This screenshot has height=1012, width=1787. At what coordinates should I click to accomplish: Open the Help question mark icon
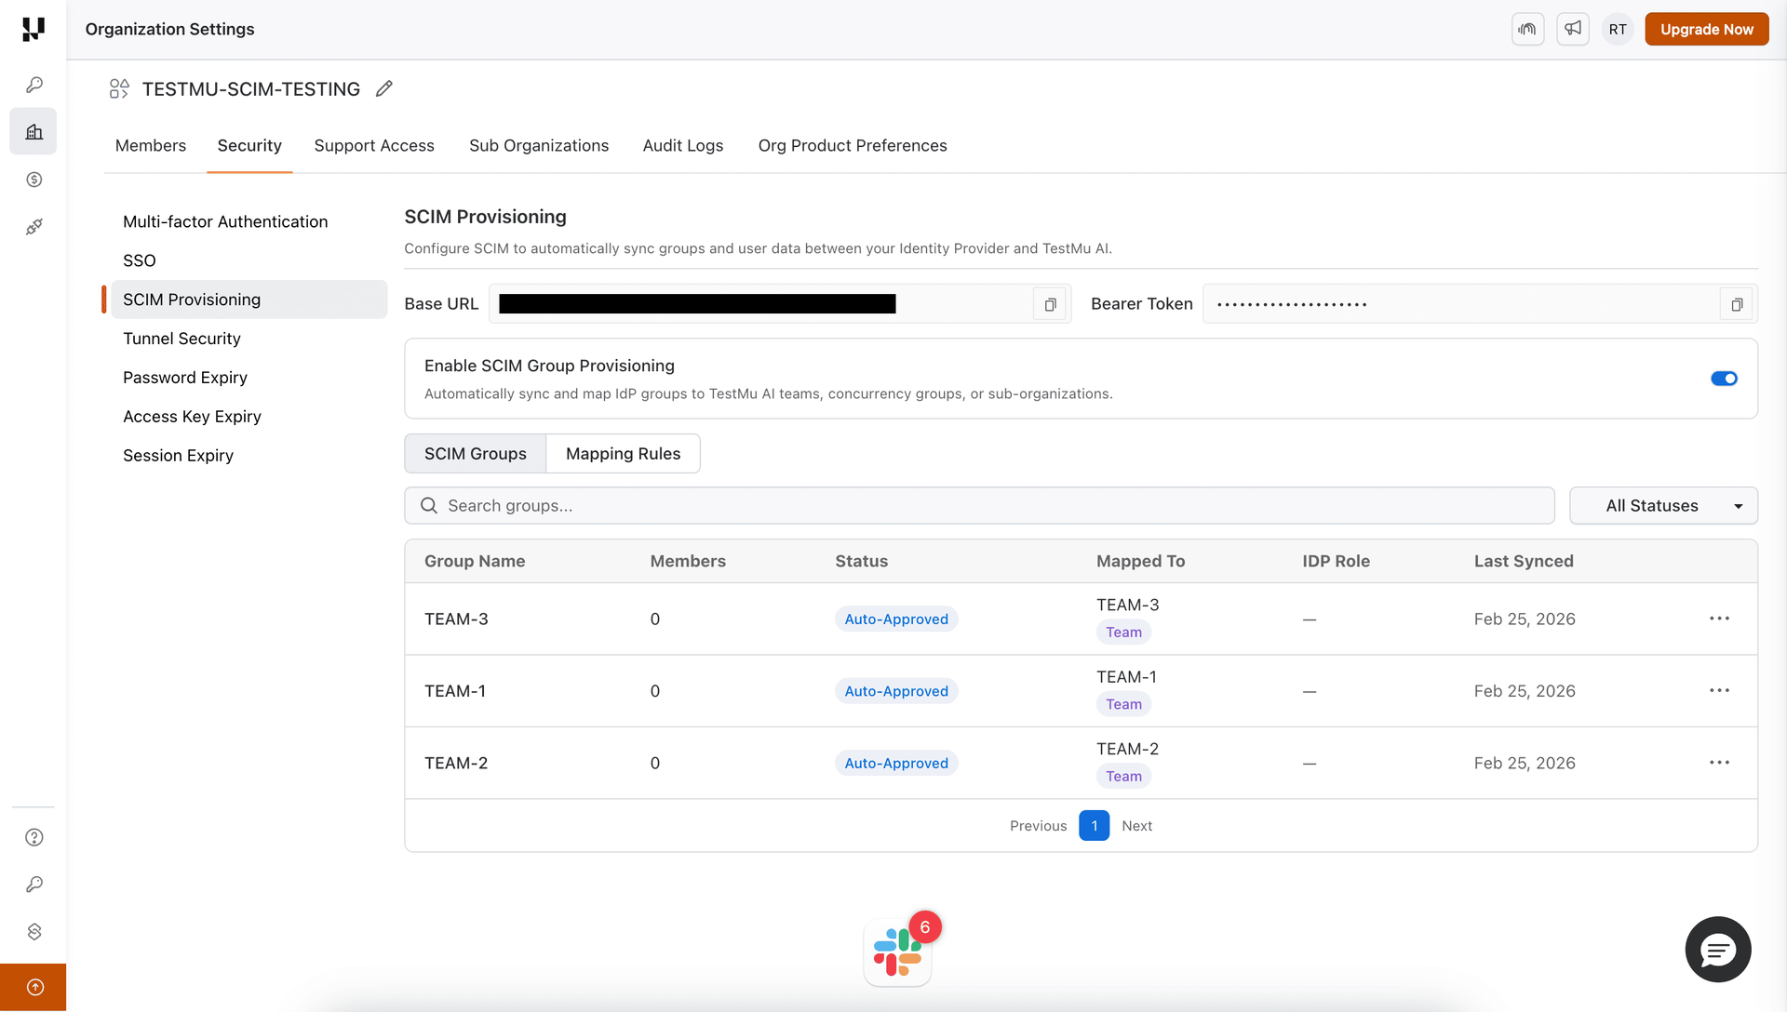[34, 837]
